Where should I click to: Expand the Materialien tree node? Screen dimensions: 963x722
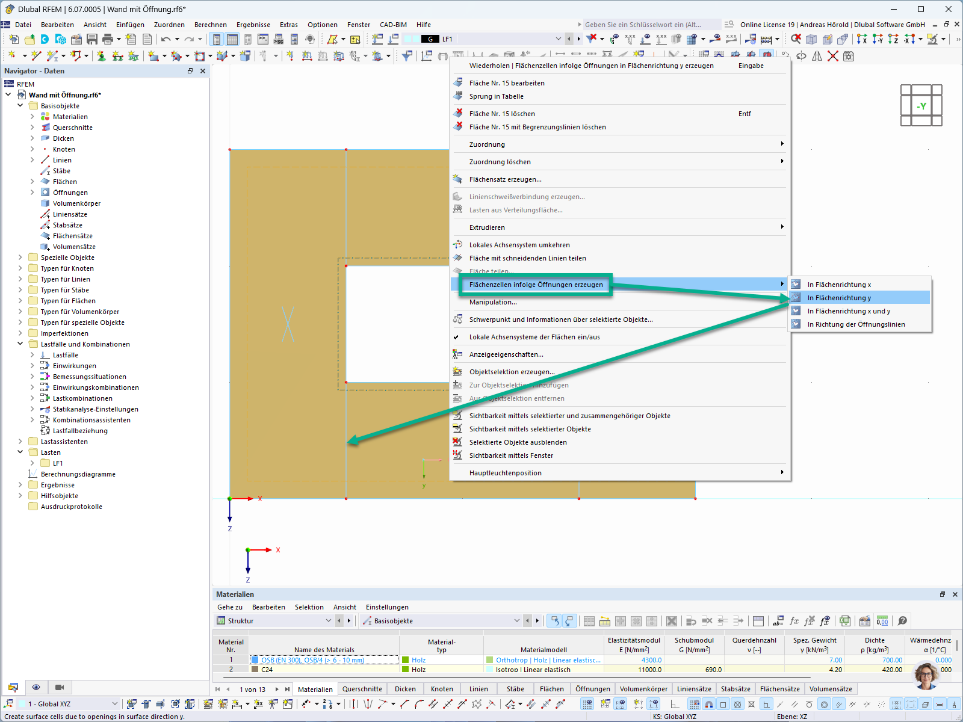(x=33, y=117)
